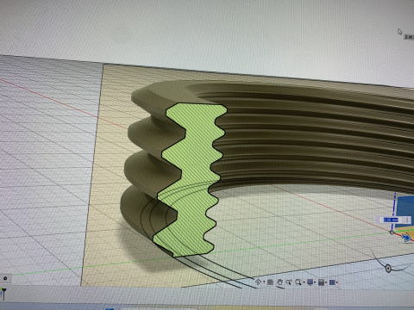Click the Viewports layout icon
The image size is (414, 310).
332,282
